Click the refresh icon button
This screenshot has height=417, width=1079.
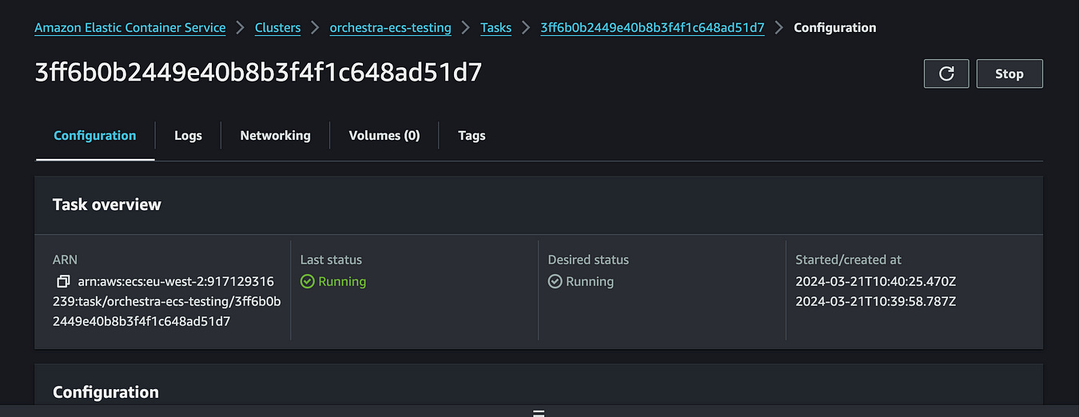coord(946,73)
